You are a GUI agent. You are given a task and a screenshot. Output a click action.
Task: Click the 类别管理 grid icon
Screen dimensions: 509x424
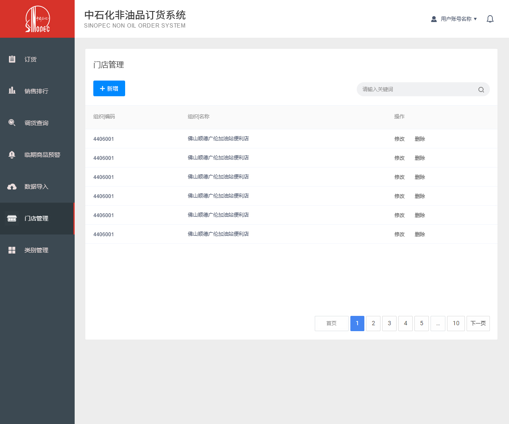click(12, 250)
